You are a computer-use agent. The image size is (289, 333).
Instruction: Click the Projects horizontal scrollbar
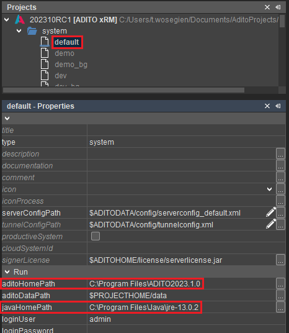tap(123, 90)
